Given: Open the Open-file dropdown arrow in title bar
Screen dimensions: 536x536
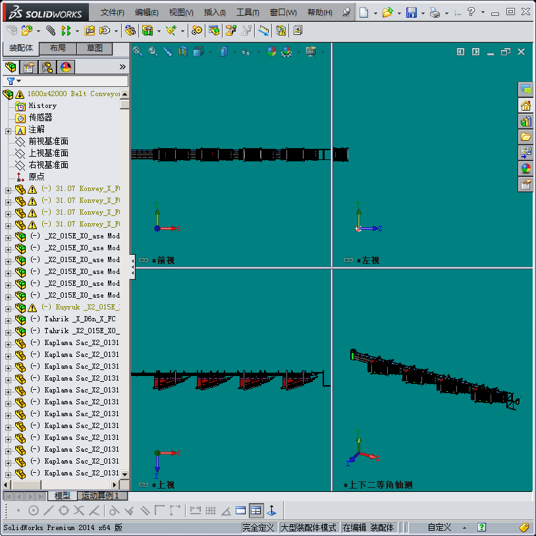Looking at the screenshot, I should 399,13.
